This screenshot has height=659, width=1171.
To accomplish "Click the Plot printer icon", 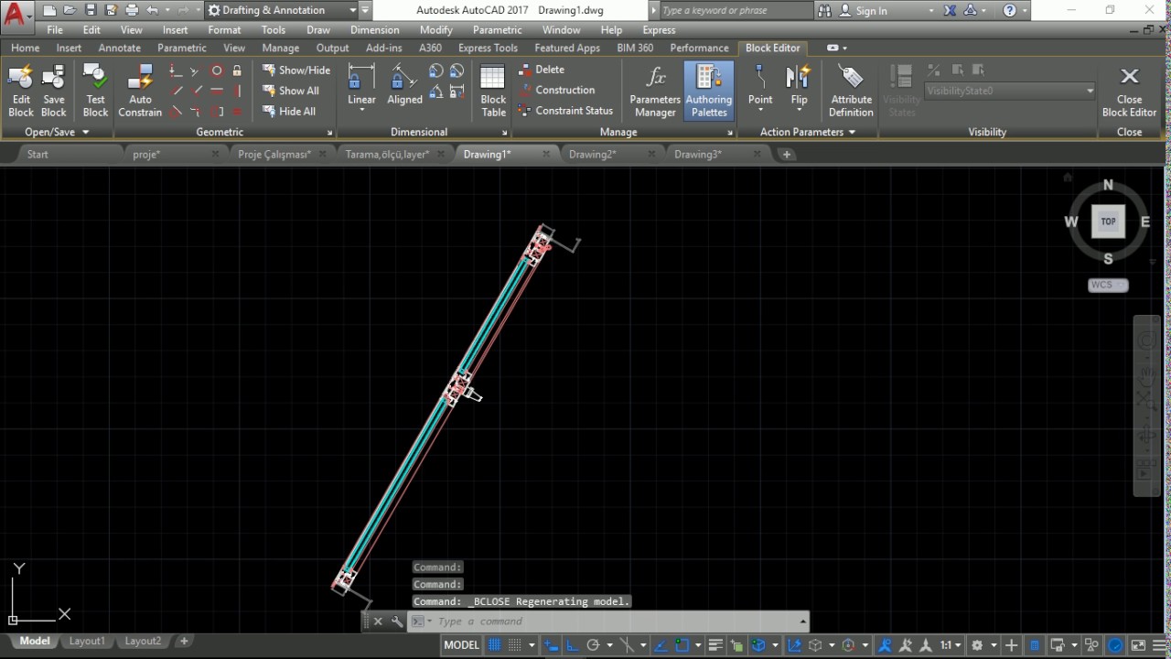I will click(x=132, y=10).
